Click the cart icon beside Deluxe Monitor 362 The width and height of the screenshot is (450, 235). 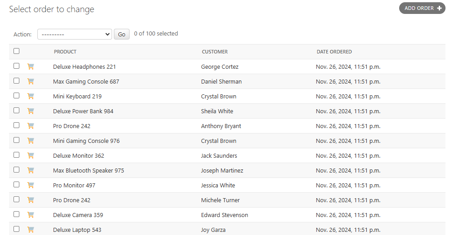click(31, 155)
